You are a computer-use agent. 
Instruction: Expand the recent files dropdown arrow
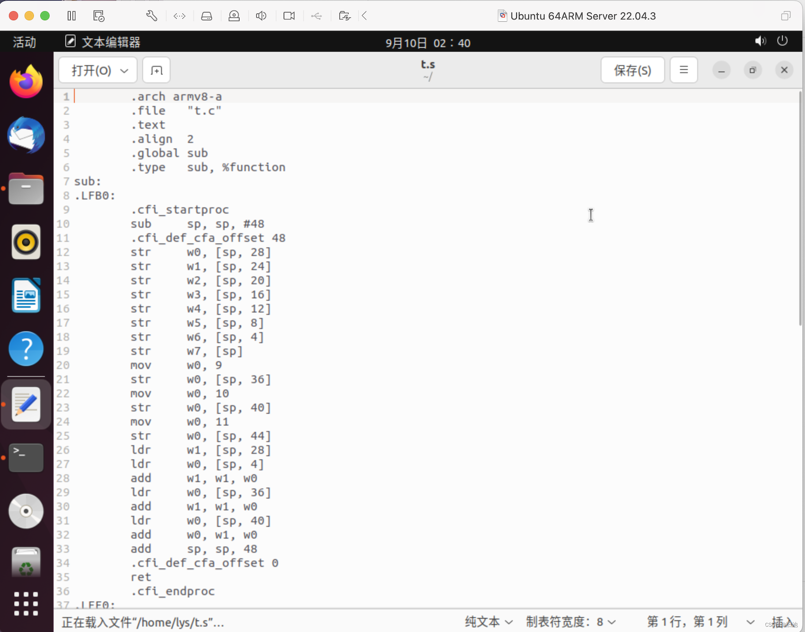click(x=125, y=71)
